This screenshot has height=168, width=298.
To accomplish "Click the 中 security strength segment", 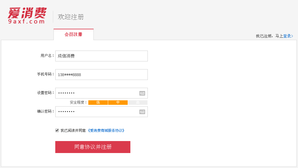I will pos(118,102).
